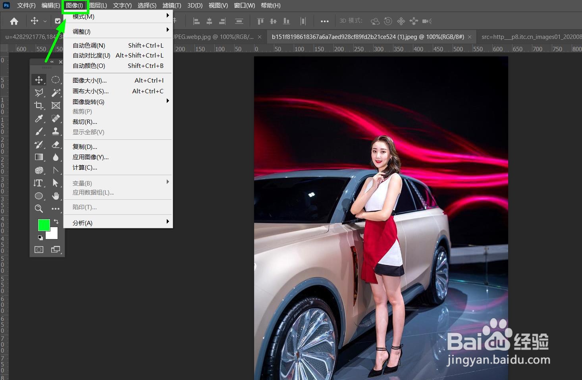The height and width of the screenshot is (380, 582).
Task: Align right edges in options bar
Action: click(222, 21)
